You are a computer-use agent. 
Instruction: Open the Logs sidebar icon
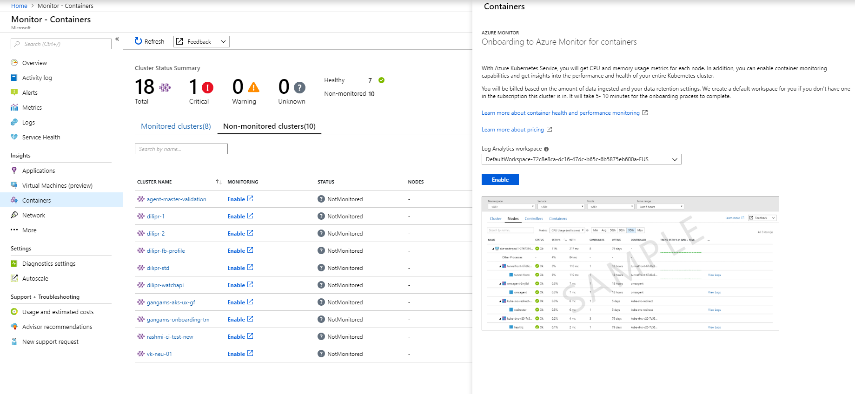(x=14, y=122)
